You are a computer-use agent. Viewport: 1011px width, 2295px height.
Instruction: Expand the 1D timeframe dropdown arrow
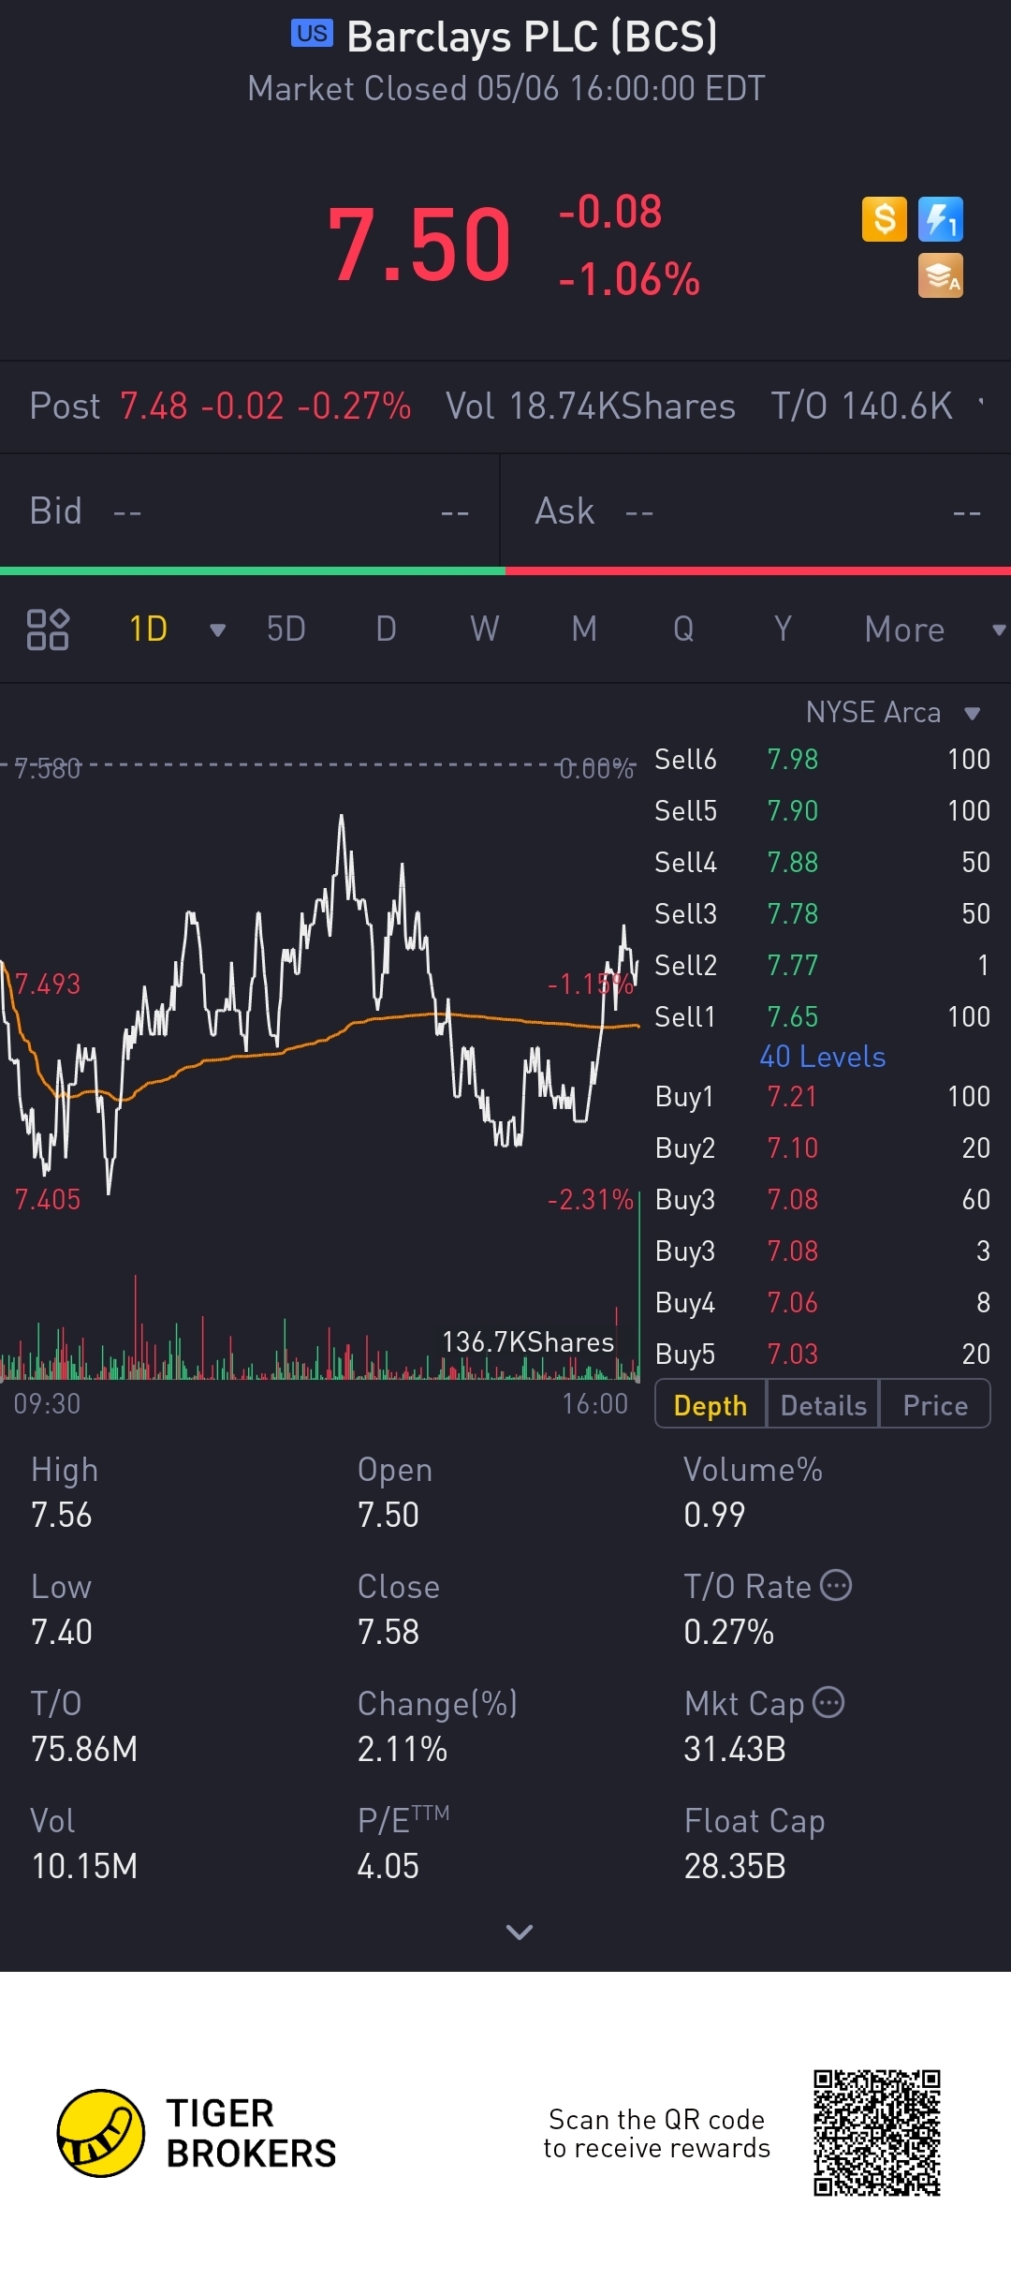tap(217, 630)
